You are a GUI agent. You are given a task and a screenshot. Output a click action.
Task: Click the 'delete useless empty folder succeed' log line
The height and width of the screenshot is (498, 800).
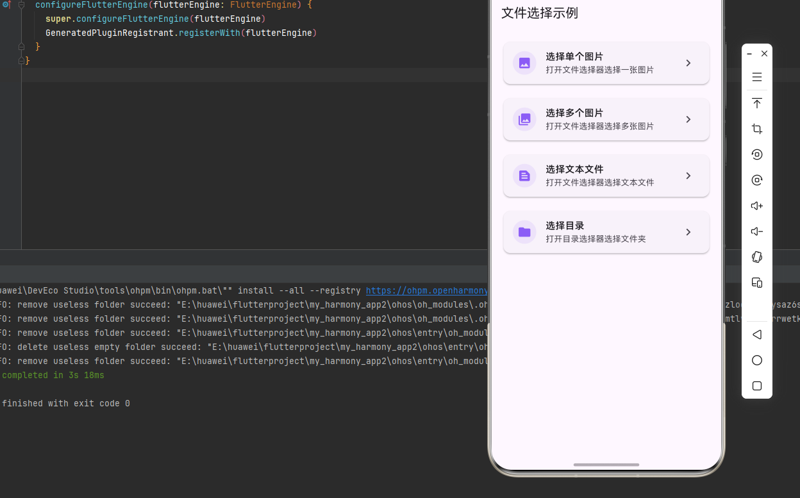pos(244,347)
